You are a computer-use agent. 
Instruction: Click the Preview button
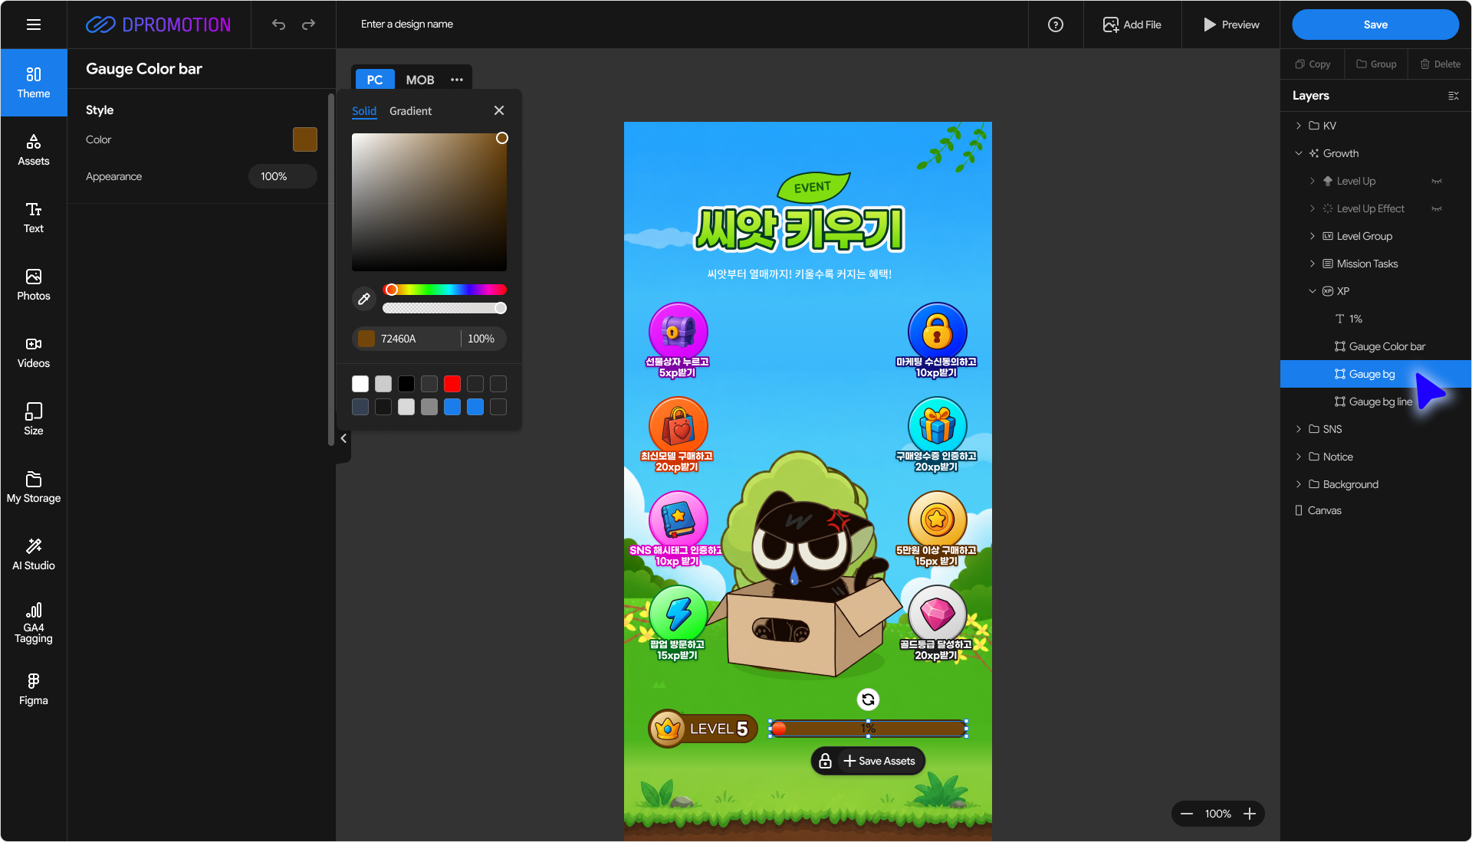tap(1230, 25)
